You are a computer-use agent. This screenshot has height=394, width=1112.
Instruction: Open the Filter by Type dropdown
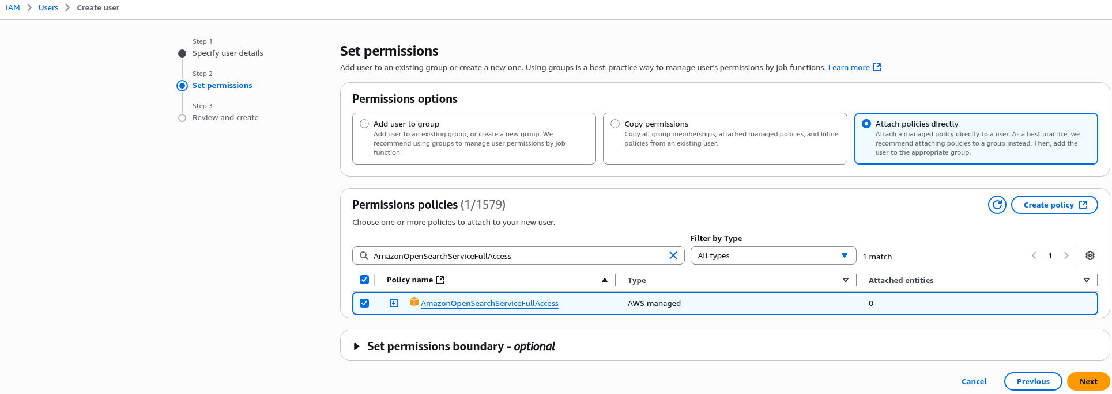[773, 255]
